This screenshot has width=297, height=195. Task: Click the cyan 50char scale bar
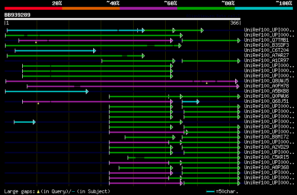pyautogui.click(x=210, y=192)
